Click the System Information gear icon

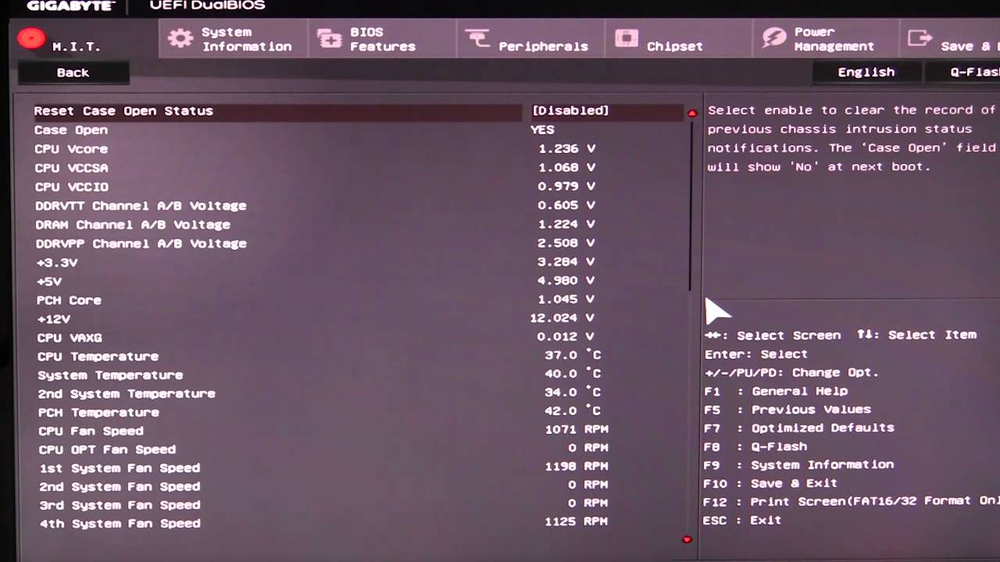point(180,39)
